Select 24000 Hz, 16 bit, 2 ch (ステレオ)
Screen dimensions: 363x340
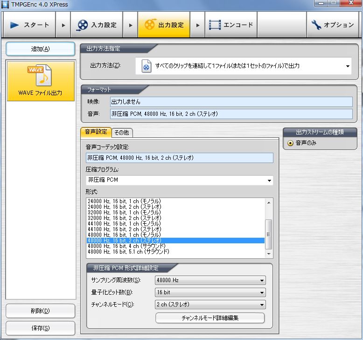coord(175,207)
